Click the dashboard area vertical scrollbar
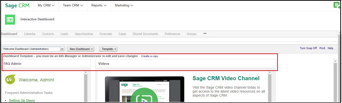This screenshot has height=103, width=342. click(335, 81)
